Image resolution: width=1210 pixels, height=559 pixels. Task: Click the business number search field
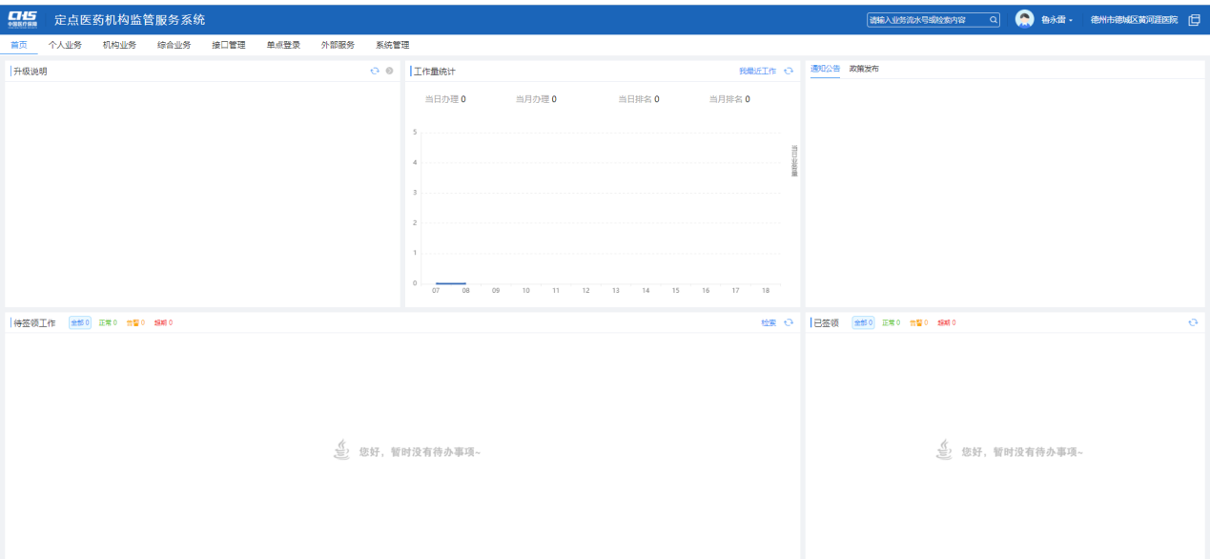coord(925,19)
